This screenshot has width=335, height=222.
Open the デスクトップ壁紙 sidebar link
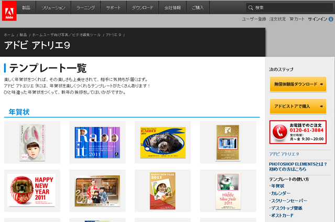click(x=286, y=208)
